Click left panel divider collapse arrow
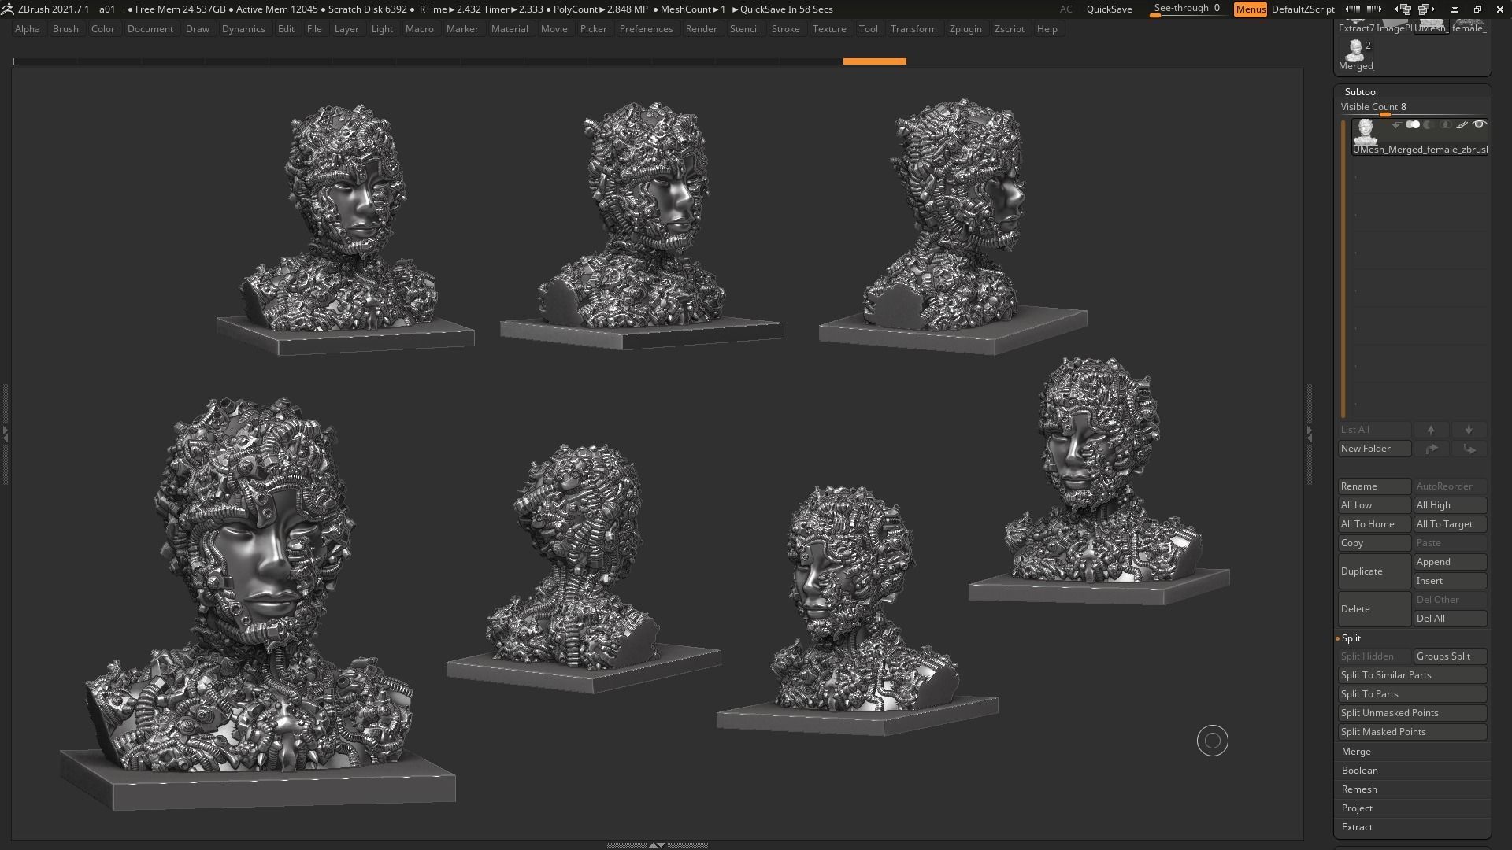 (x=6, y=434)
